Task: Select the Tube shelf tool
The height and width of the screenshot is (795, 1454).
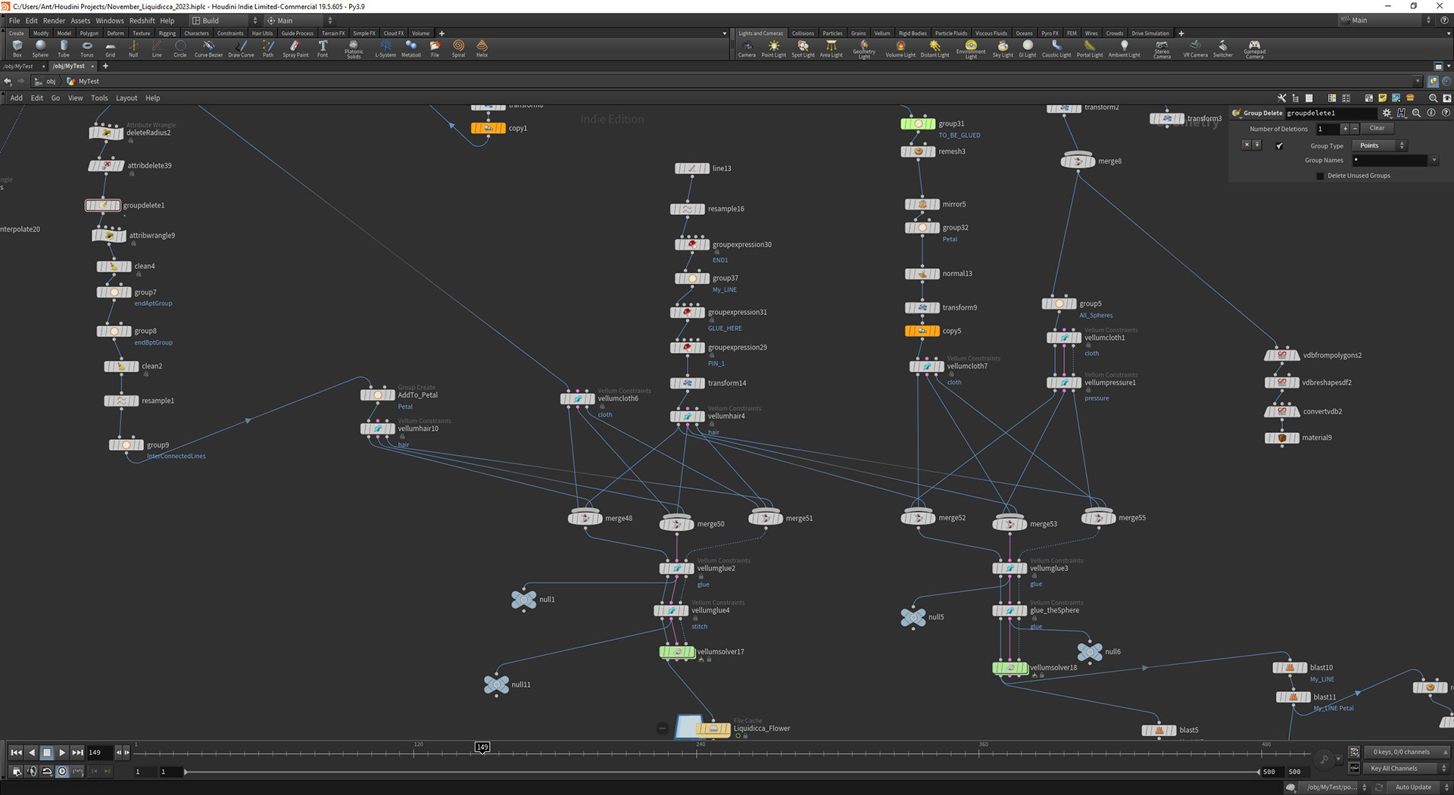Action: [x=64, y=48]
